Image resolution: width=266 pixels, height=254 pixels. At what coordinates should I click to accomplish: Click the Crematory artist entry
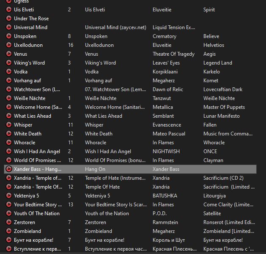click(165, 36)
